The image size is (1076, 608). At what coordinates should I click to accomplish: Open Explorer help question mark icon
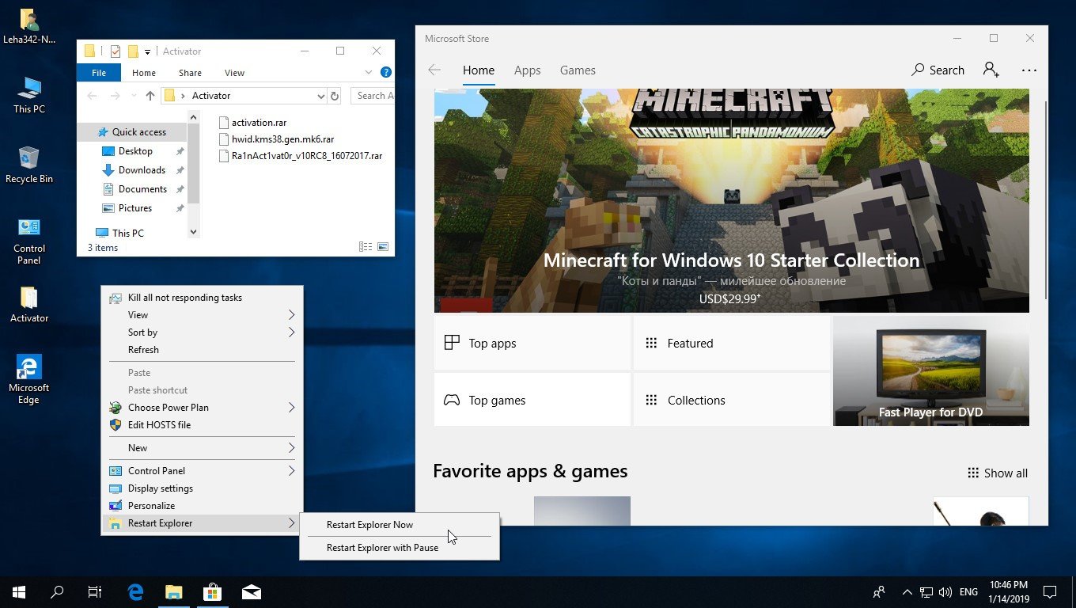[x=386, y=72]
